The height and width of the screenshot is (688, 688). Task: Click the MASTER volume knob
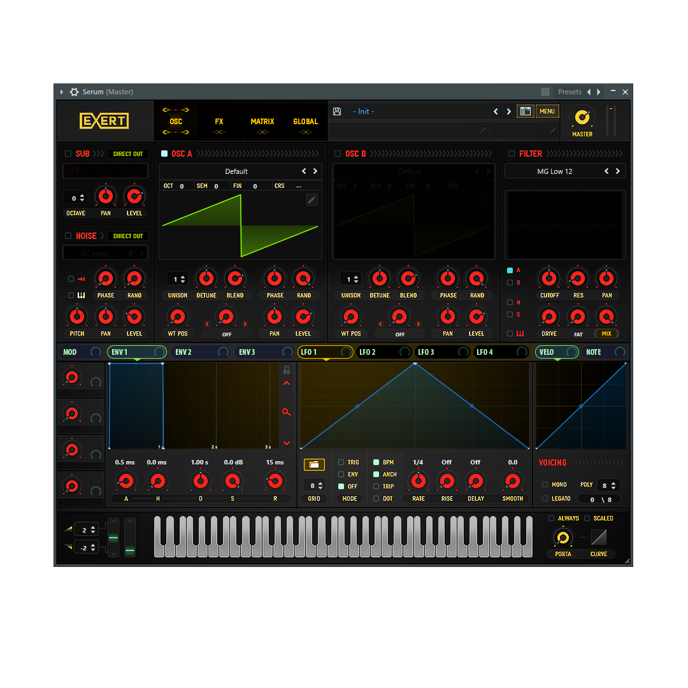(x=582, y=117)
